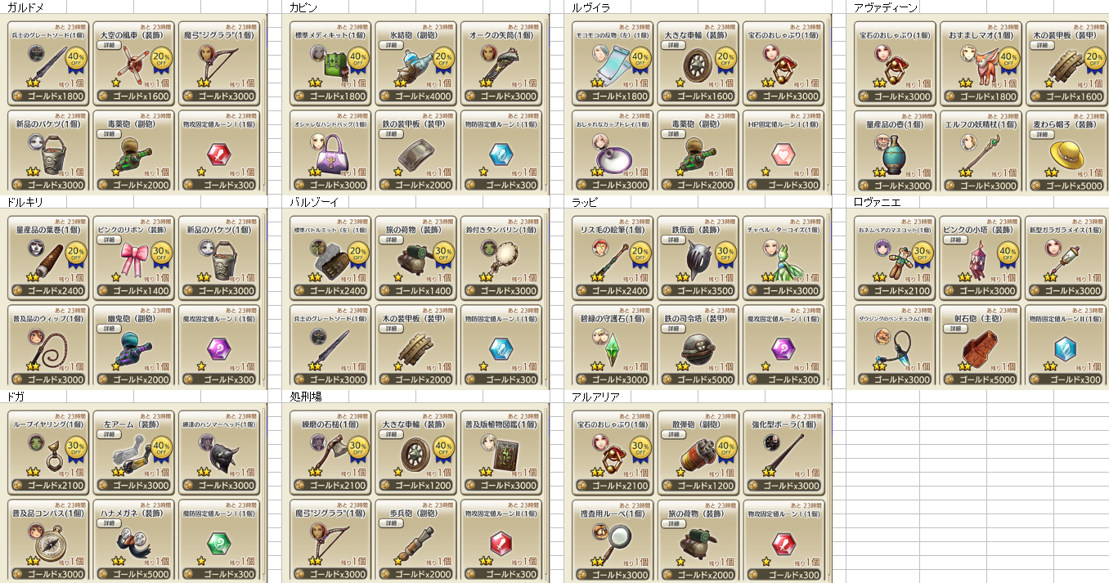Open 詳細 details on the 散弾砲 card
The height and width of the screenshot is (583, 1109).
click(673, 434)
